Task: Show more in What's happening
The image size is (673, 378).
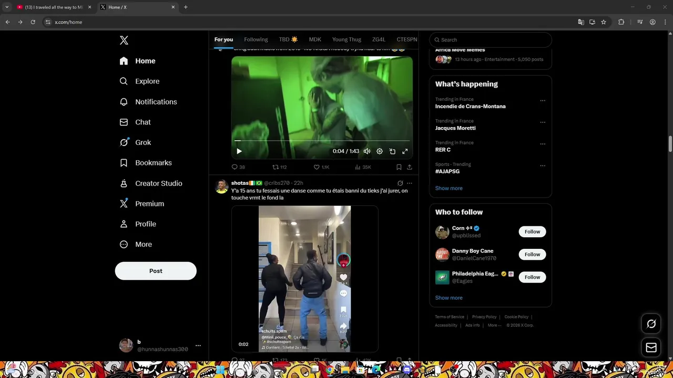Action: [x=449, y=188]
